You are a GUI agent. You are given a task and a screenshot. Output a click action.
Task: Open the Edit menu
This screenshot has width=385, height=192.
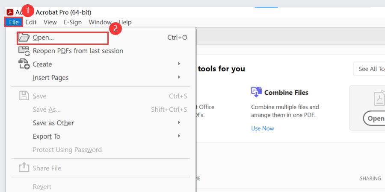coord(31,22)
